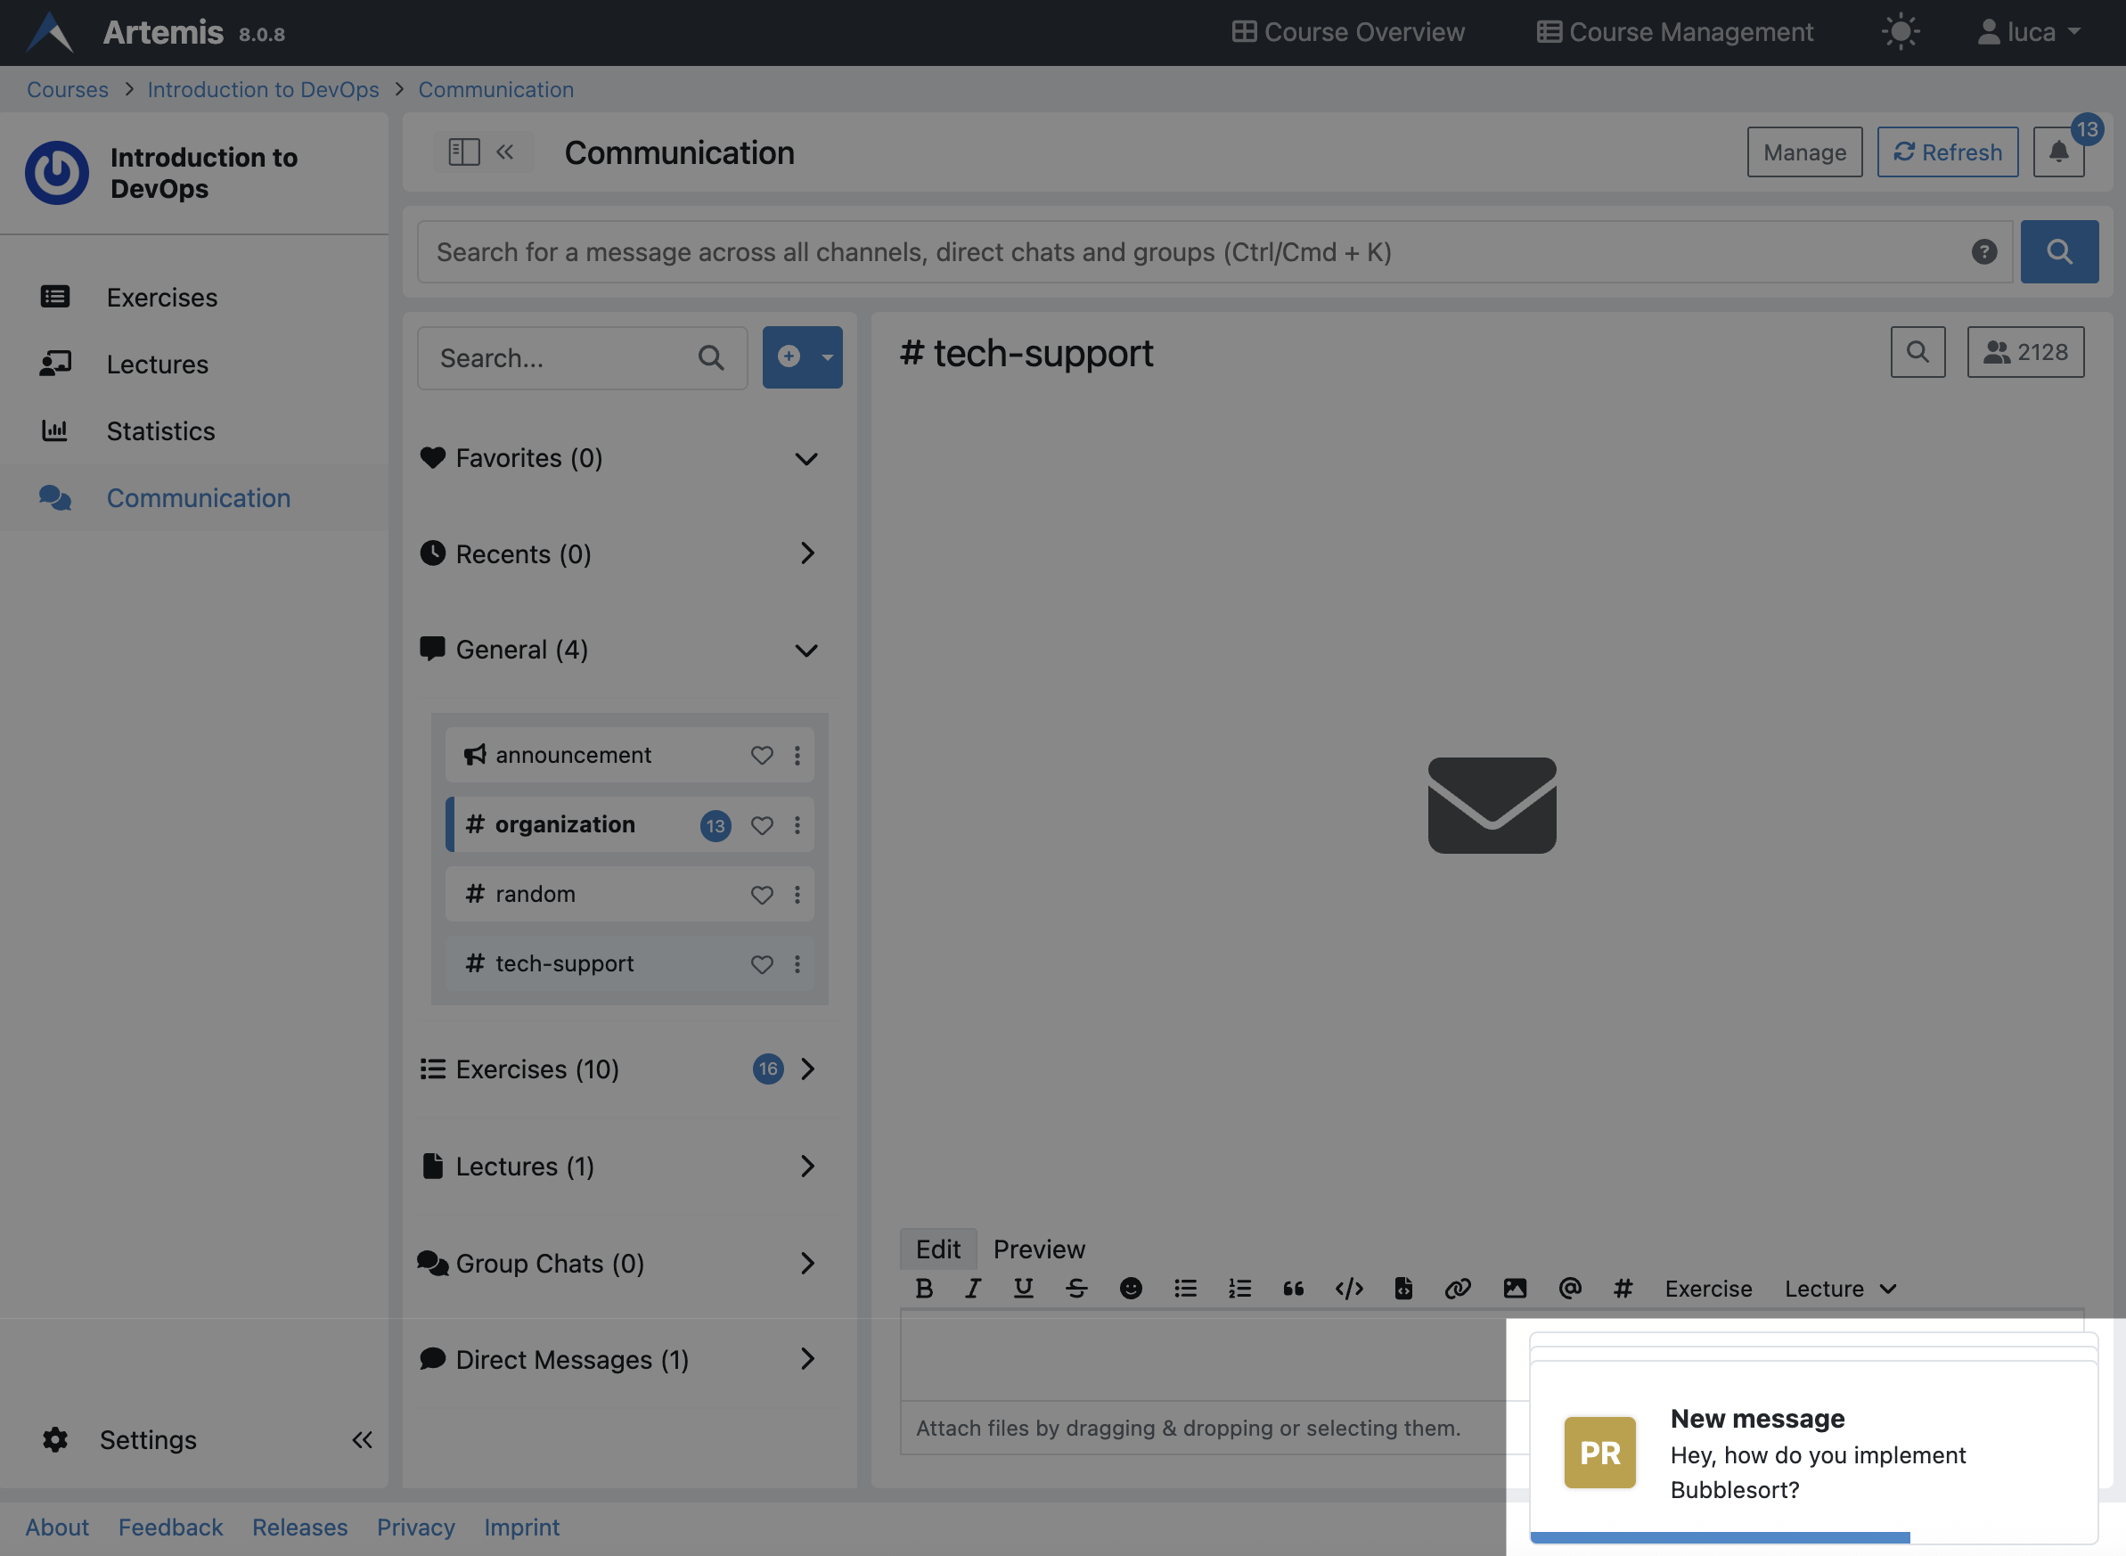2126x1556 pixels.
Task: Insert an image attachment
Action: (1514, 1289)
